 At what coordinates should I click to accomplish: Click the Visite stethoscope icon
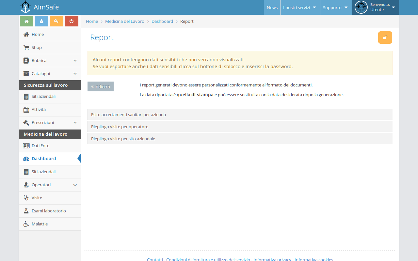tap(26, 198)
